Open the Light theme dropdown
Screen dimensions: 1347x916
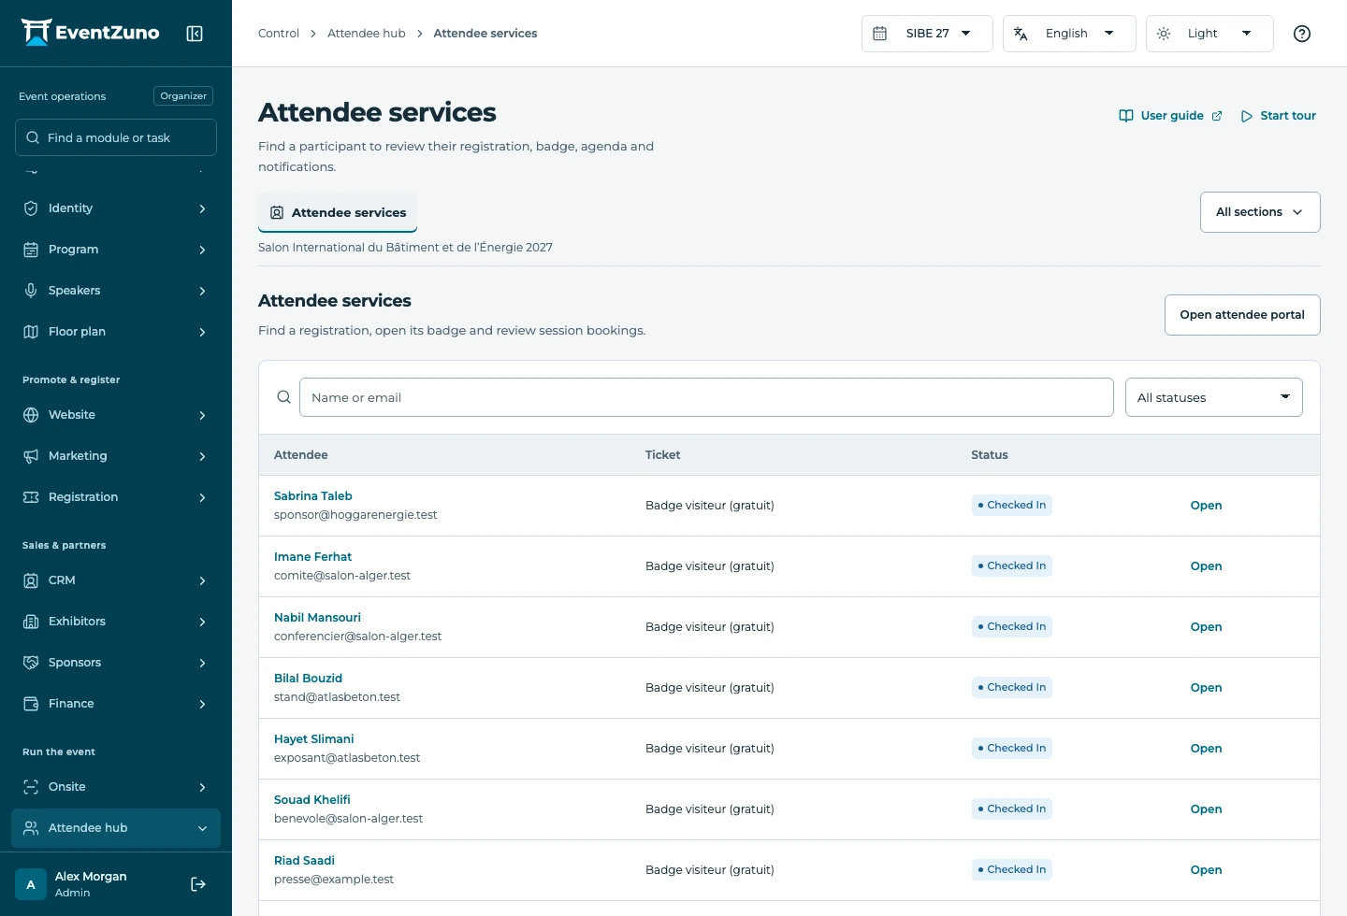[x=1209, y=34]
